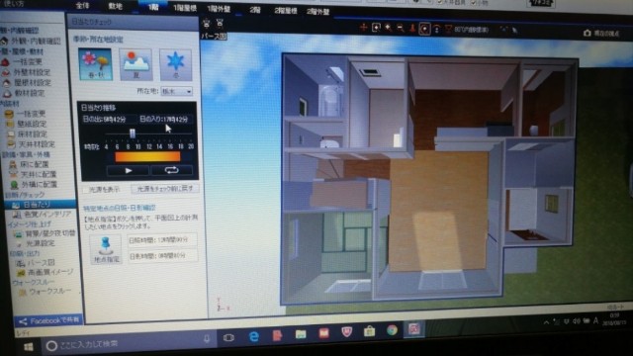Click the zoom-to-fit view icon
The width and height of the screenshot is (633, 356).
(x=376, y=28)
